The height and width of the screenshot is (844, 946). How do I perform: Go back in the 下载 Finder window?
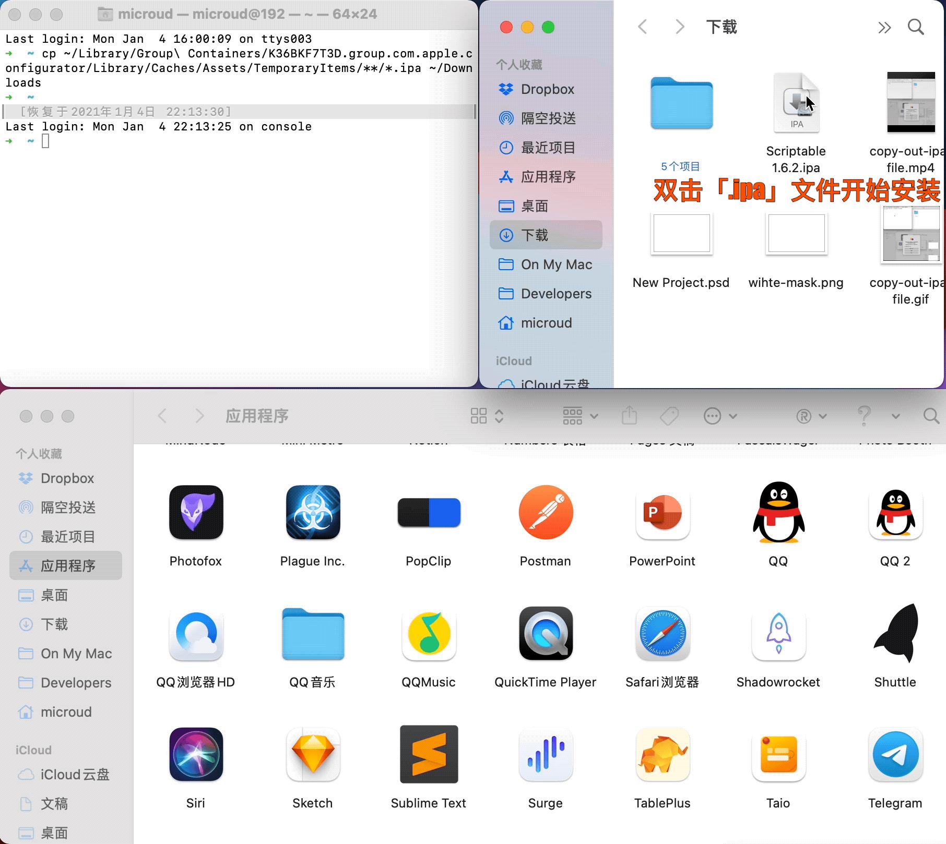click(643, 27)
